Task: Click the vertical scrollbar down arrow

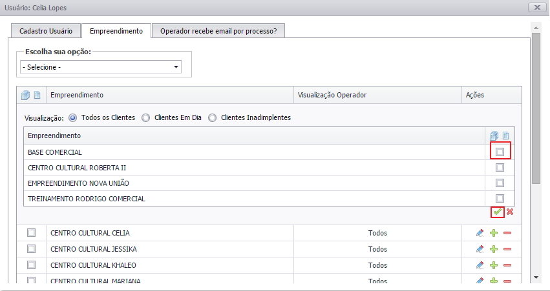Action: click(x=536, y=276)
